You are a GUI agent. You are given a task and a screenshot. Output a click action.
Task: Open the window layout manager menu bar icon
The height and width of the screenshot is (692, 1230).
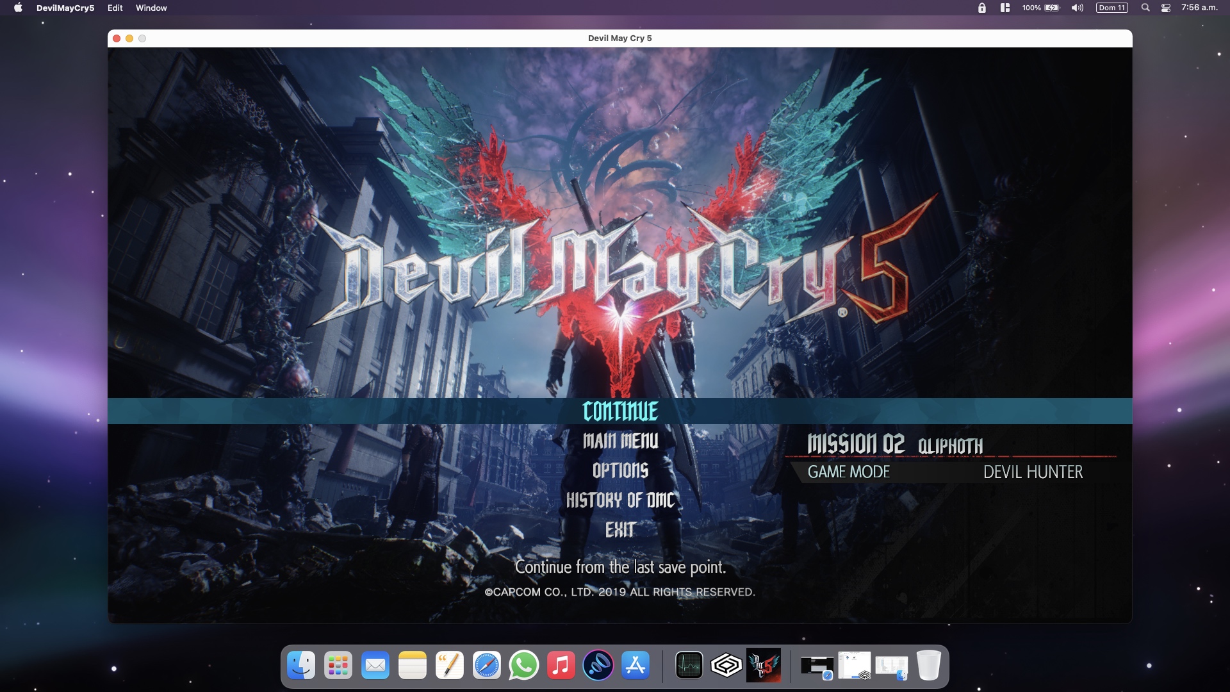click(x=1005, y=8)
